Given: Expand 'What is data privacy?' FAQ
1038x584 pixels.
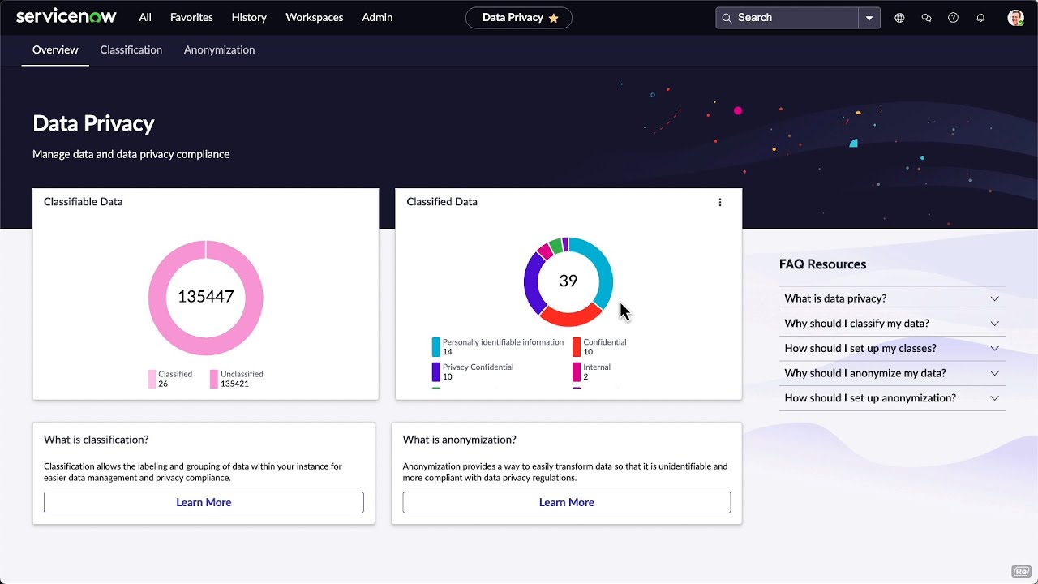Looking at the screenshot, I should [892, 298].
